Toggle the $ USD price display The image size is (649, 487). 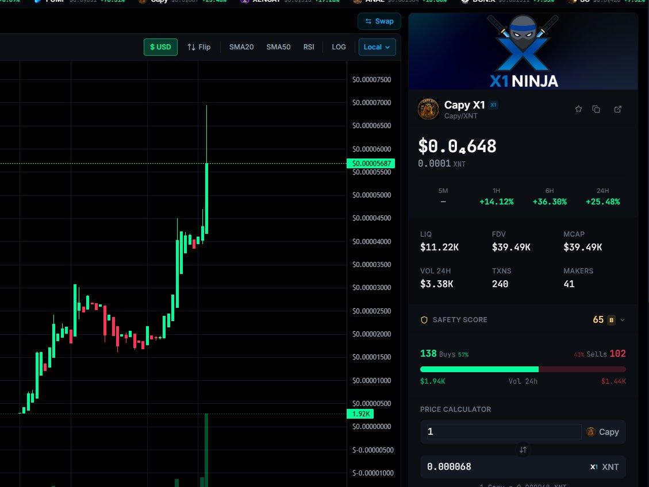(160, 47)
